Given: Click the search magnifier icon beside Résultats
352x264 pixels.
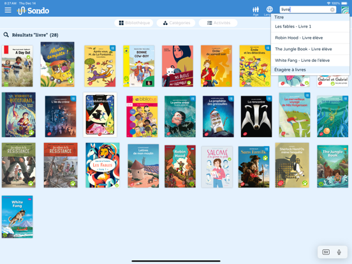Looking at the screenshot, I should tap(6, 35).
